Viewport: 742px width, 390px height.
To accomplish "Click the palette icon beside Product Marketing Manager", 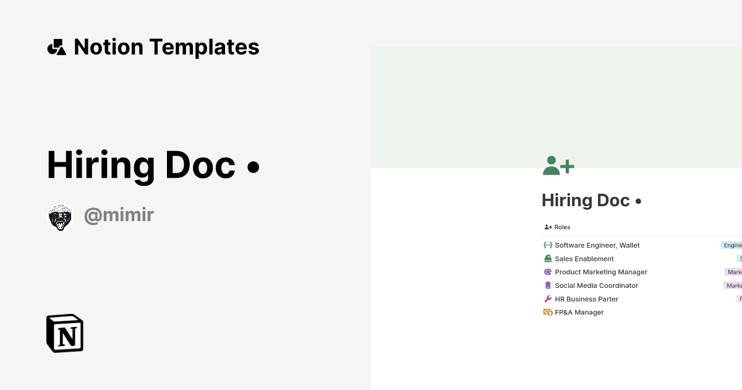I will [x=547, y=272].
